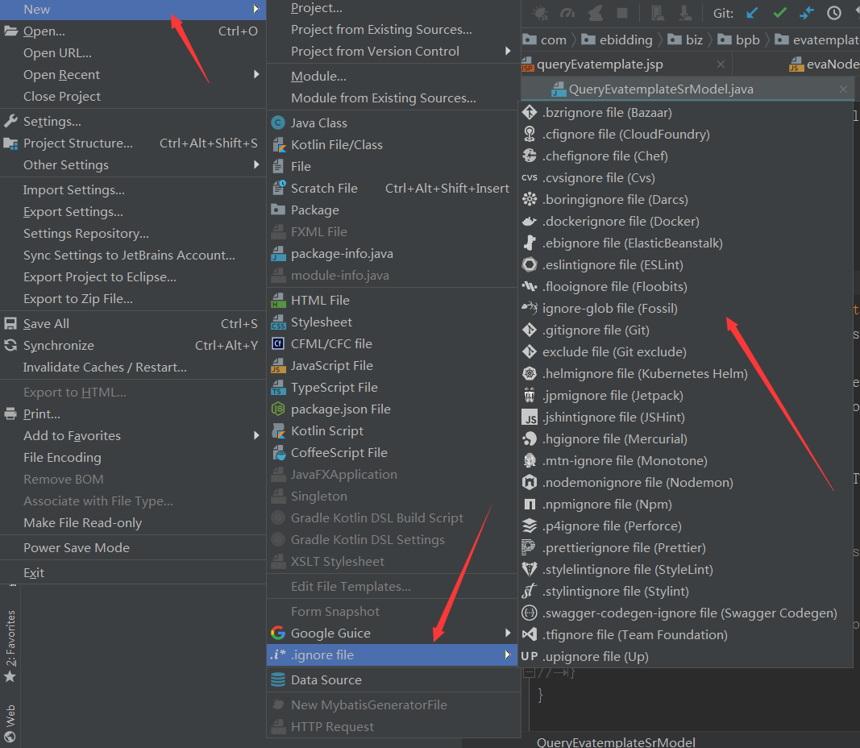The image size is (860, 748).
Task: Click the Git commit checkmark icon
Action: point(780,12)
